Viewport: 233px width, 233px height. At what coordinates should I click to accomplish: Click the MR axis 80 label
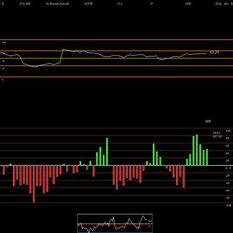(227, 138)
